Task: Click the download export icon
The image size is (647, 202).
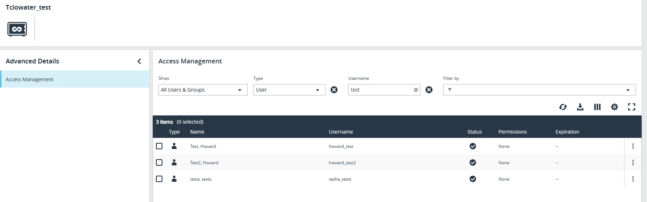Action: point(580,107)
